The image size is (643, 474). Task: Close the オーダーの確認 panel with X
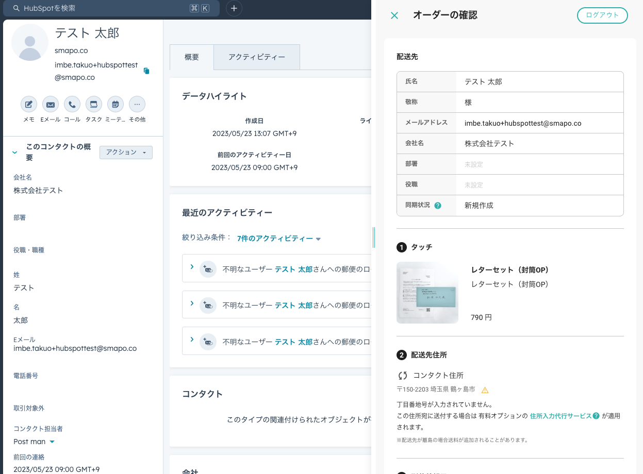point(394,15)
